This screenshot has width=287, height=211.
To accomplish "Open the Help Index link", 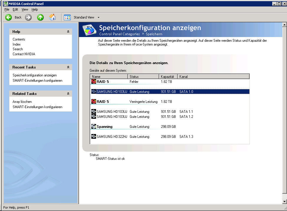I will click(x=17, y=44).
